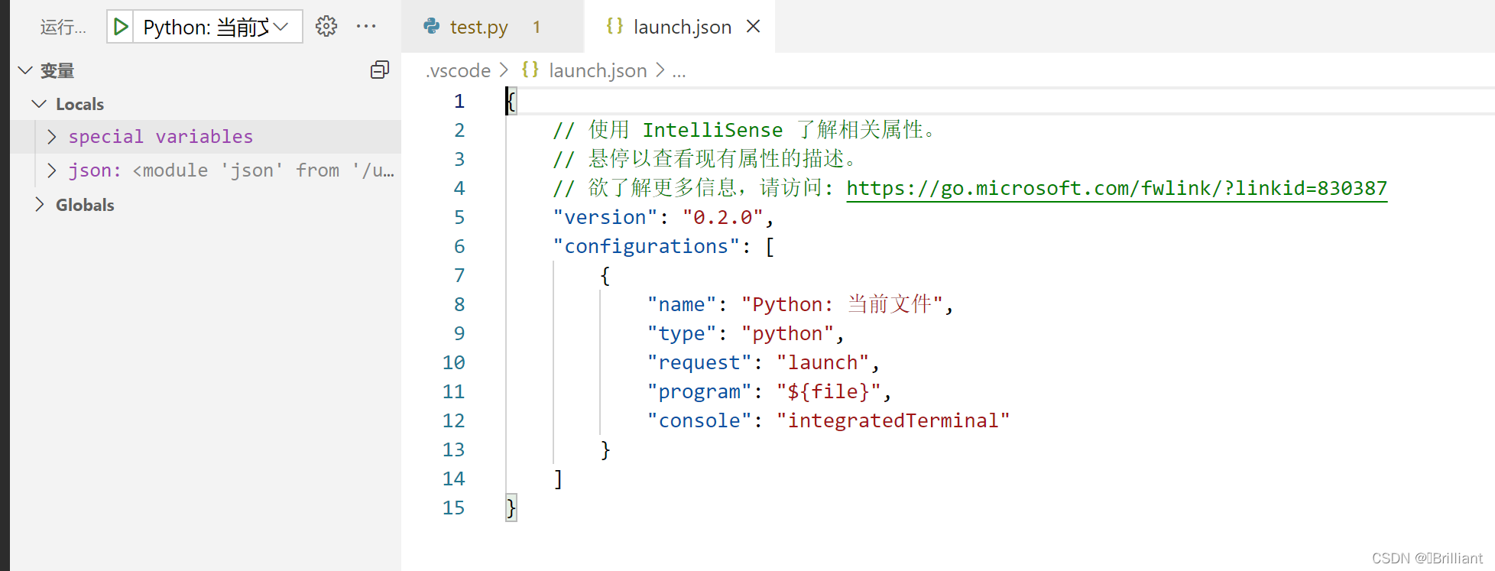Click the .vscode breadcrumb folder
Viewport: 1495px width, 571px height.
click(459, 70)
